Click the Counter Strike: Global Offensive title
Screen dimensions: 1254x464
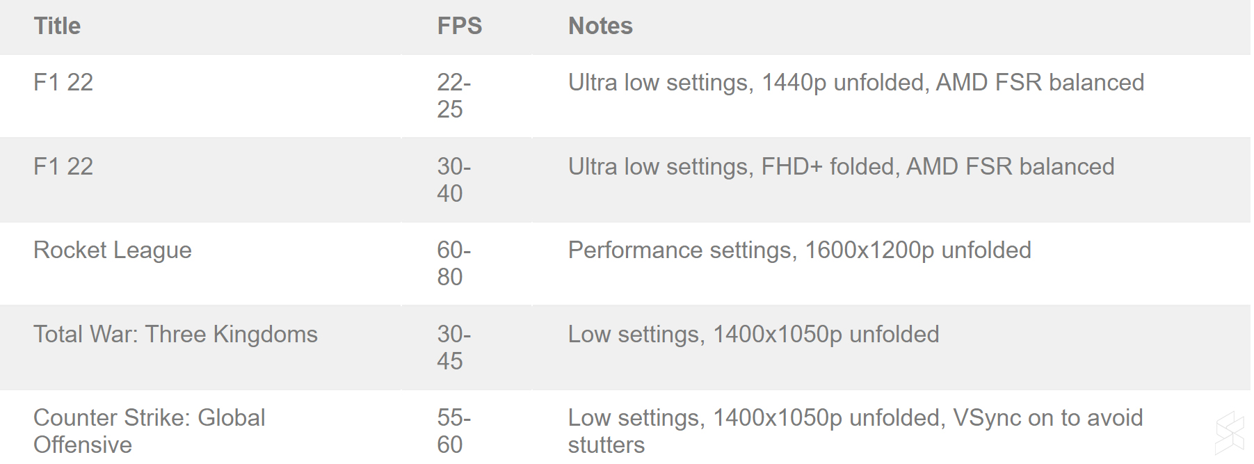click(x=149, y=431)
